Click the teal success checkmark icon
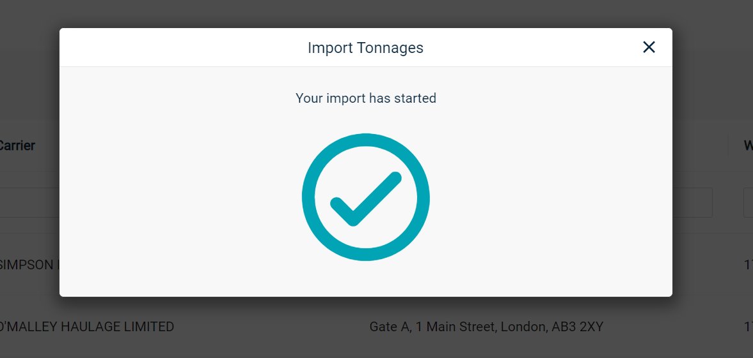753x358 pixels. click(x=366, y=197)
